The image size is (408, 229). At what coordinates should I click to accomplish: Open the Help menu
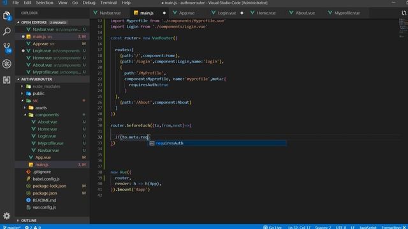(x=126, y=3)
